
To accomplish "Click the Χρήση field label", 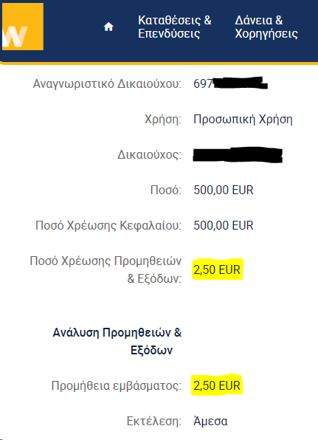I will [163, 120].
